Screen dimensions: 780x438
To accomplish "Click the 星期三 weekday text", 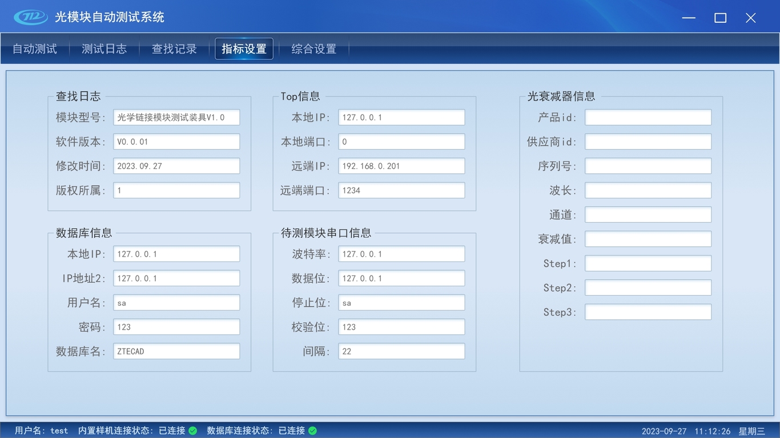I will pos(752,431).
